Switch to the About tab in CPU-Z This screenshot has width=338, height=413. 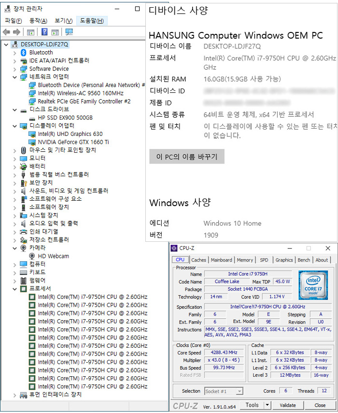click(322, 260)
